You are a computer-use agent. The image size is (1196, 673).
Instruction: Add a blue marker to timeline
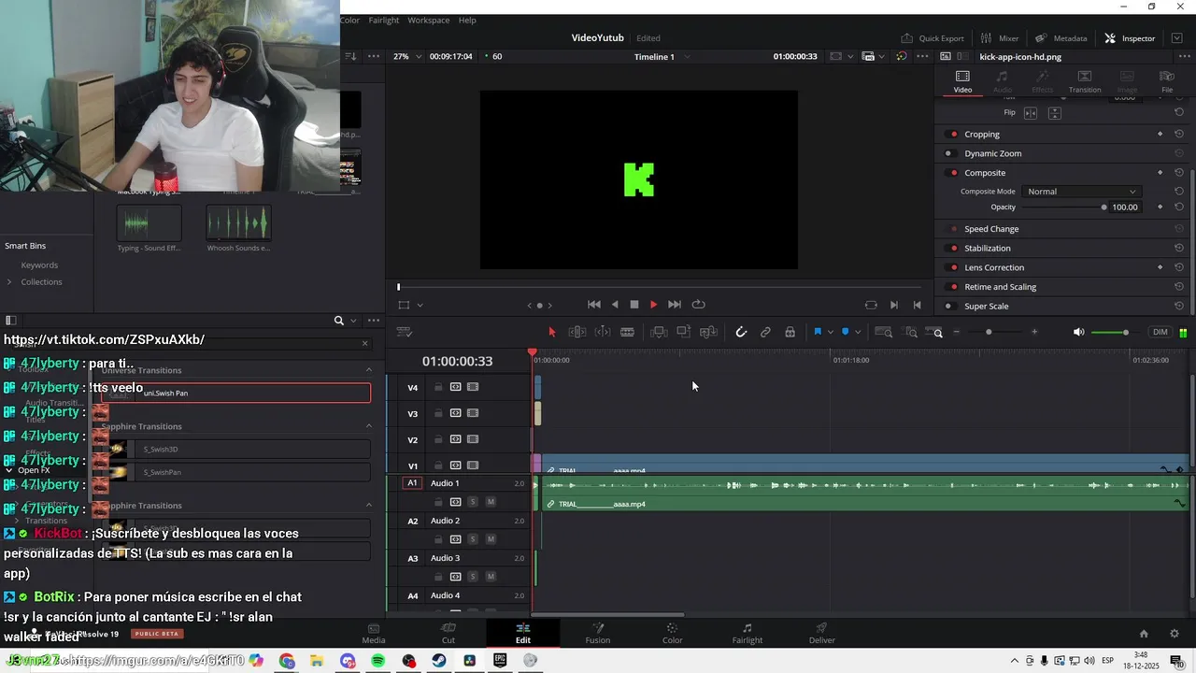[846, 332]
